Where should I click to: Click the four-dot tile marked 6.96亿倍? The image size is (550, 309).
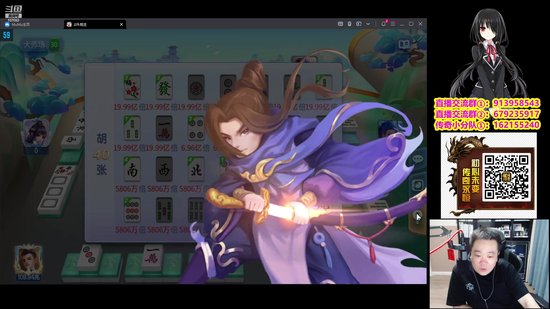pos(196,128)
